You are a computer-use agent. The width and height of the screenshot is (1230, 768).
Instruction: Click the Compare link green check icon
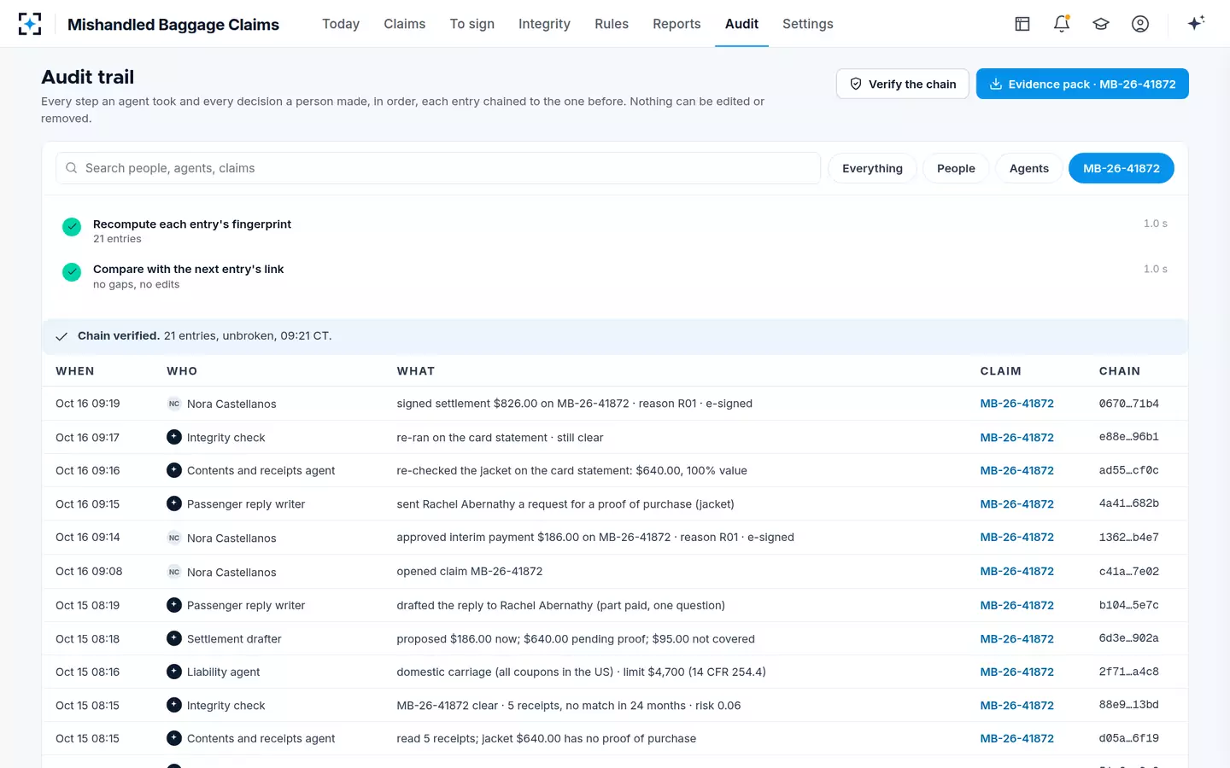pyautogui.click(x=72, y=272)
